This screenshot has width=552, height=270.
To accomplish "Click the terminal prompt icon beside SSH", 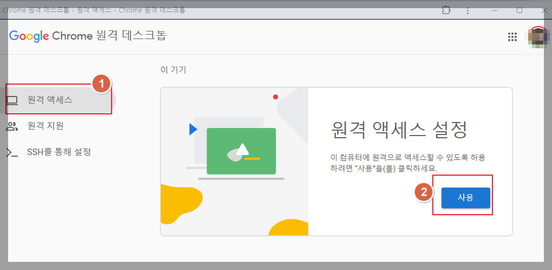I will (12, 152).
